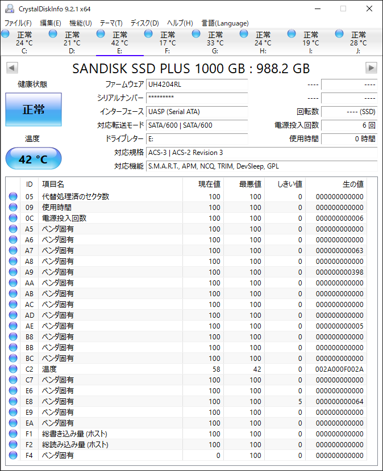Click status icon for attribute AB
Screen dimensions: 383x471
pos(13,293)
